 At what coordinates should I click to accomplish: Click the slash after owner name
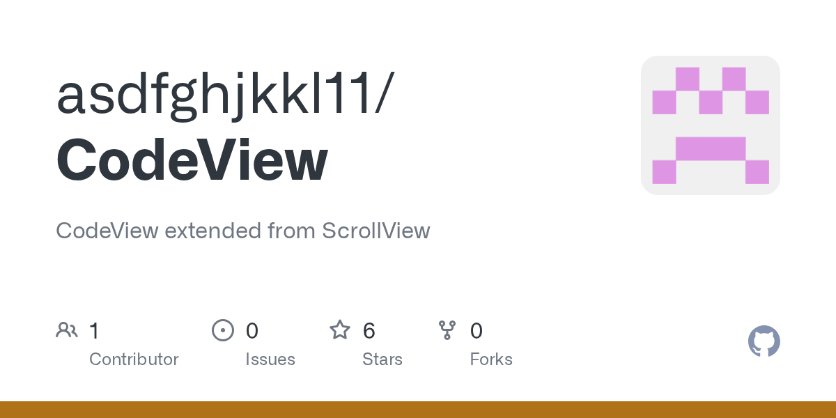(x=384, y=95)
